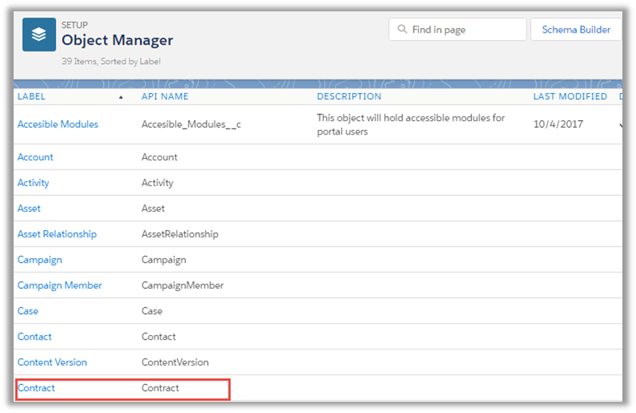636x413 pixels.
Task: Sort by the Last Modified column header
Action: [569, 97]
